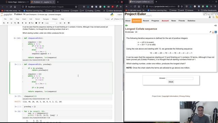Image resolution: width=218 pixels, height=123 pixels.
Task: Toggle the Table of Contents list icon in Jupyter
Action: pyautogui.click(x=69, y=23)
